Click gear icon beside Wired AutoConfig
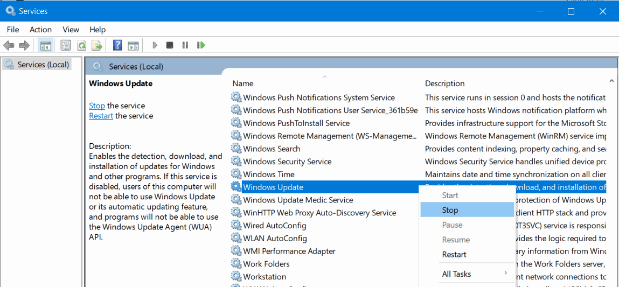 click(x=236, y=226)
